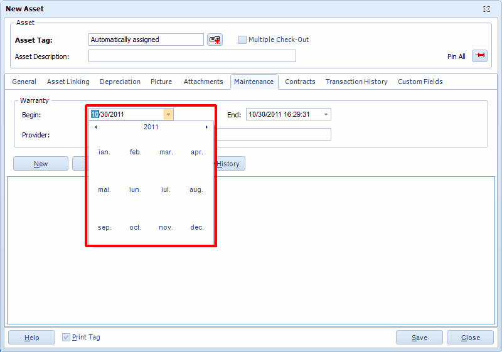Open the Depreciation tab
The image size is (502, 352).
pos(120,82)
